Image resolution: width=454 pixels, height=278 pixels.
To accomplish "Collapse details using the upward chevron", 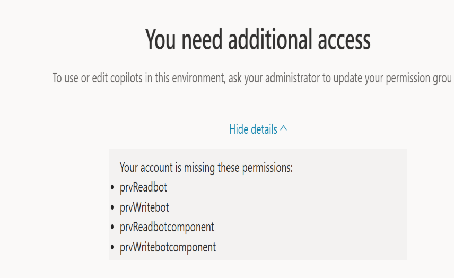I will coord(284,128).
